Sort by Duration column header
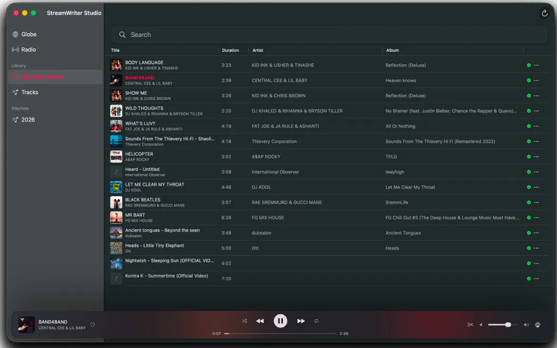The height and width of the screenshot is (348, 557). pos(231,51)
